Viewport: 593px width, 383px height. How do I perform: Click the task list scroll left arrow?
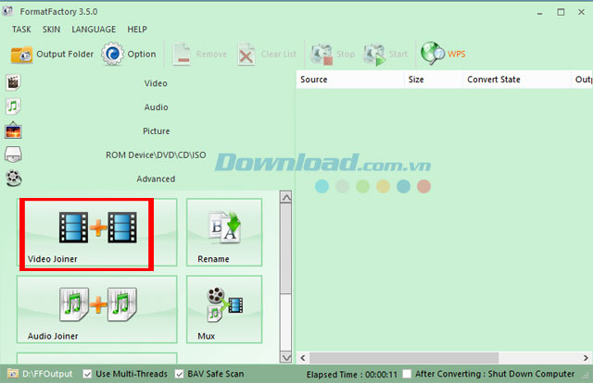[x=303, y=358]
